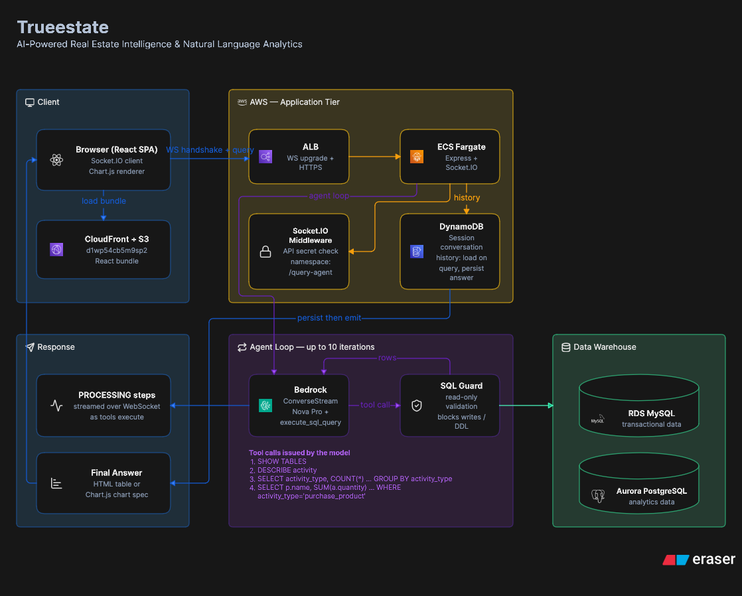Click the 'Socket.IO Middleware' node title
The height and width of the screenshot is (596, 742).
click(311, 235)
